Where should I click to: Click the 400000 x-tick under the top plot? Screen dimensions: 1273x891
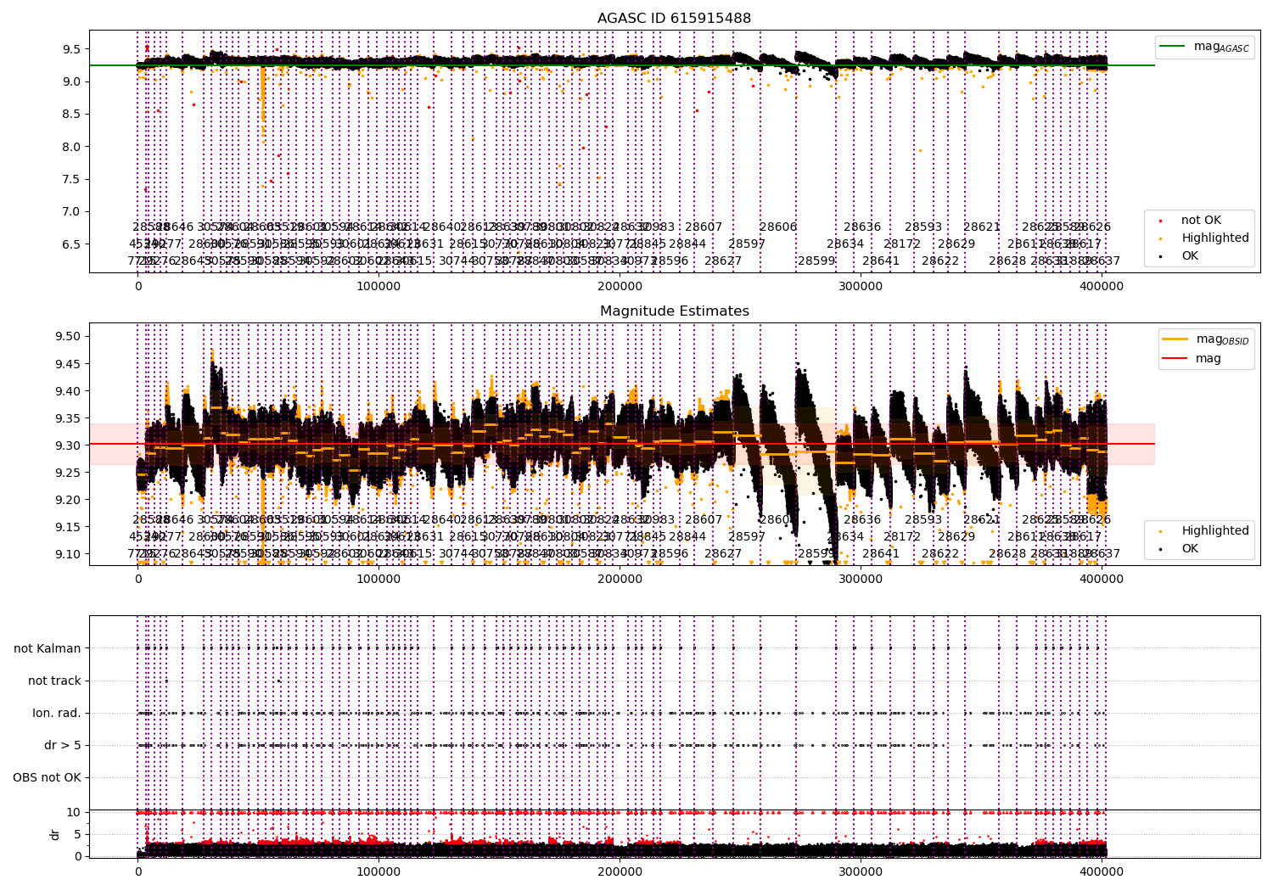coord(1102,287)
